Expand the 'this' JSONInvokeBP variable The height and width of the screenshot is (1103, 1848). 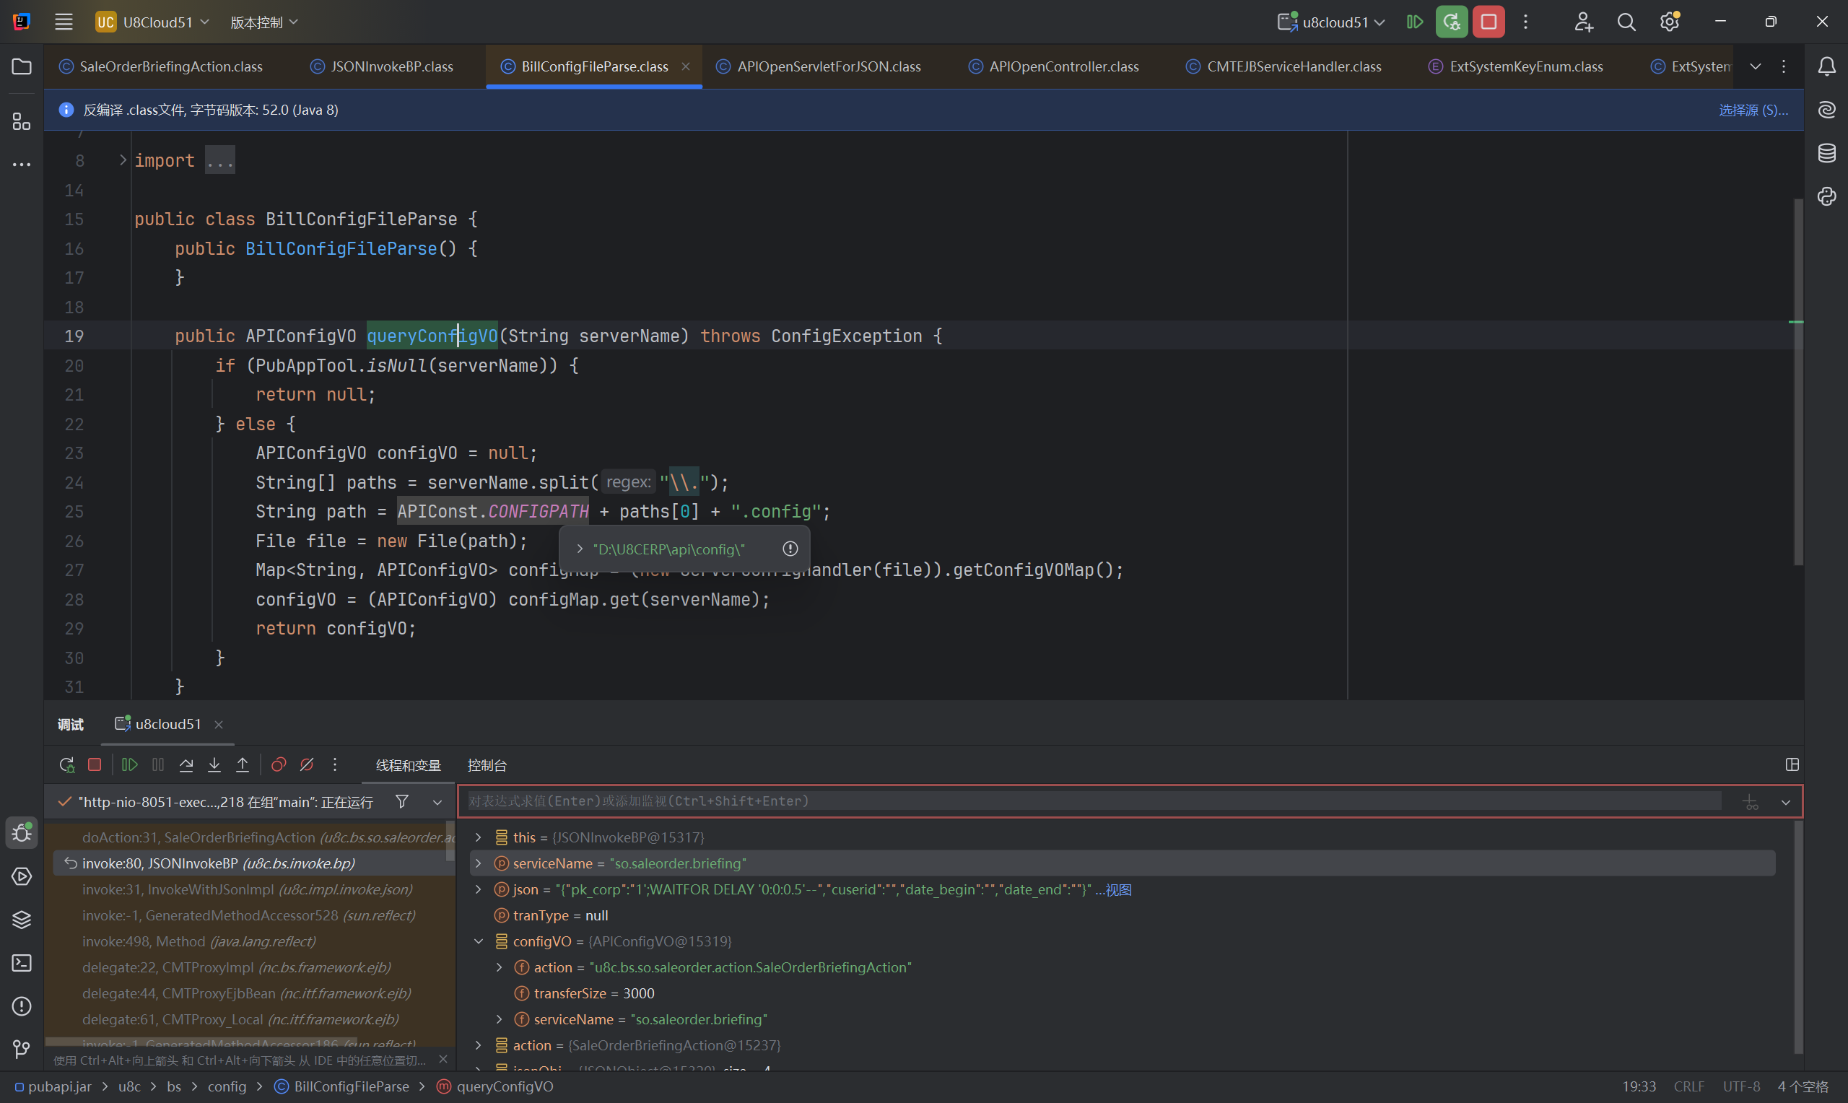click(x=479, y=837)
